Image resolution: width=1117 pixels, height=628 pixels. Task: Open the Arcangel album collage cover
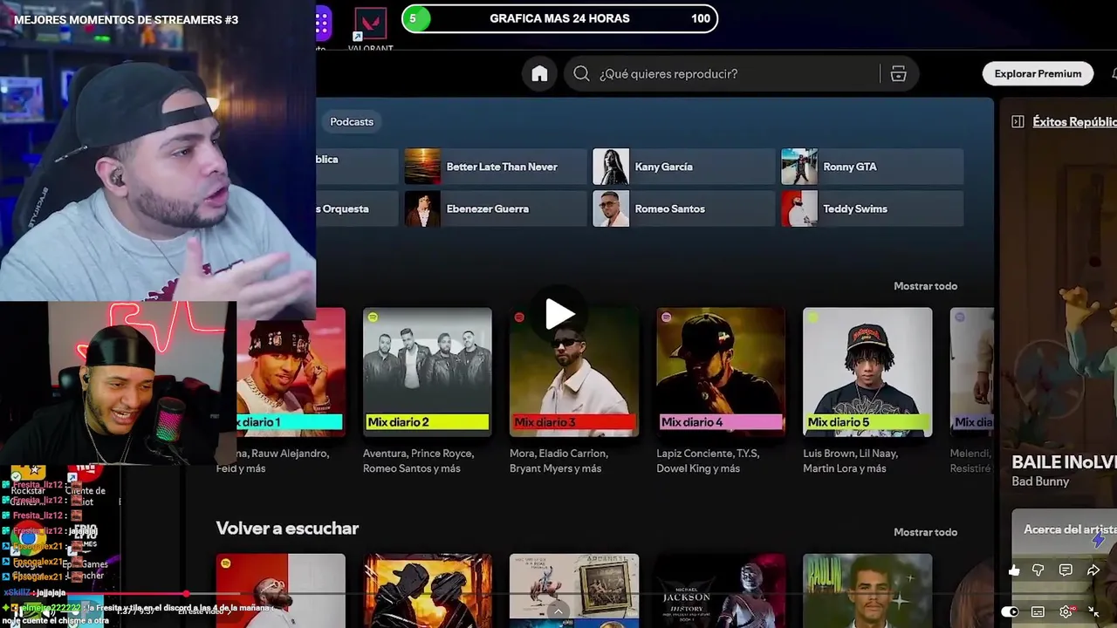coord(574,590)
